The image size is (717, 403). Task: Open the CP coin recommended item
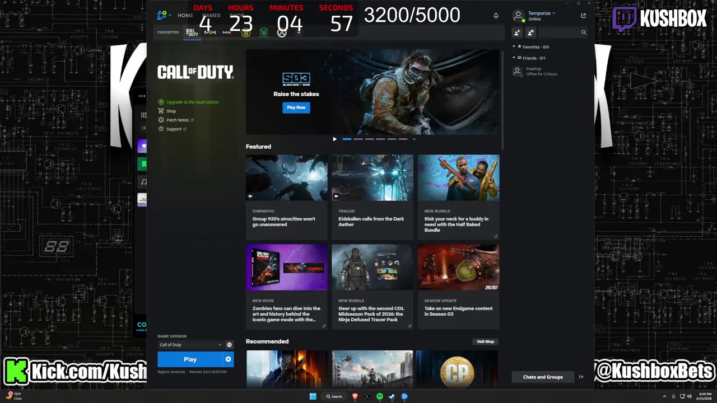click(x=457, y=369)
